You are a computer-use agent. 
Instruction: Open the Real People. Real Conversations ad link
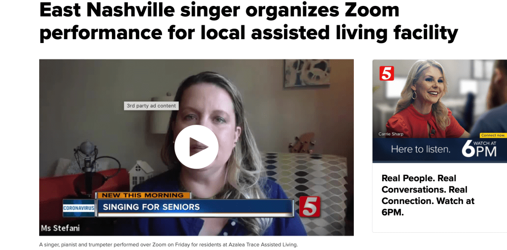(x=428, y=195)
